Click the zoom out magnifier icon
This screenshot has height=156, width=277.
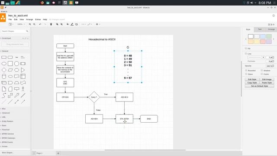tap(34, 24)
